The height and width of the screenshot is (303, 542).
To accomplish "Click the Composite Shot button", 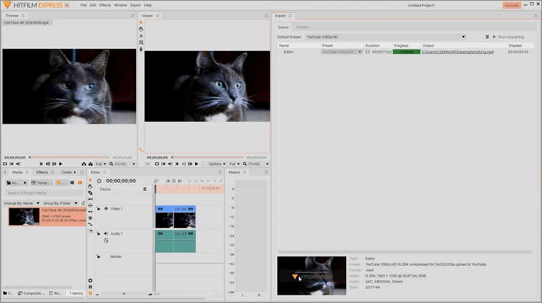I will [31, 294].
